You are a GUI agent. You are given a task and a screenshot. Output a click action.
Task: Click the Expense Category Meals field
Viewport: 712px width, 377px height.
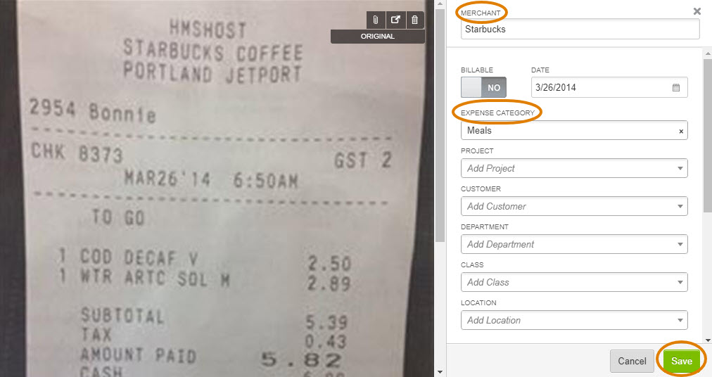(x=574, y=130)
